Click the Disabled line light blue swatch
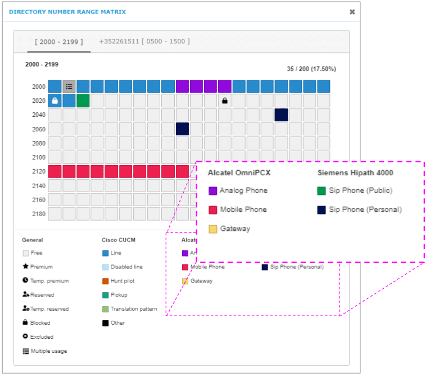Image resolution: width=430 pixels, height=378 pixels. click(x=105, y=267)
